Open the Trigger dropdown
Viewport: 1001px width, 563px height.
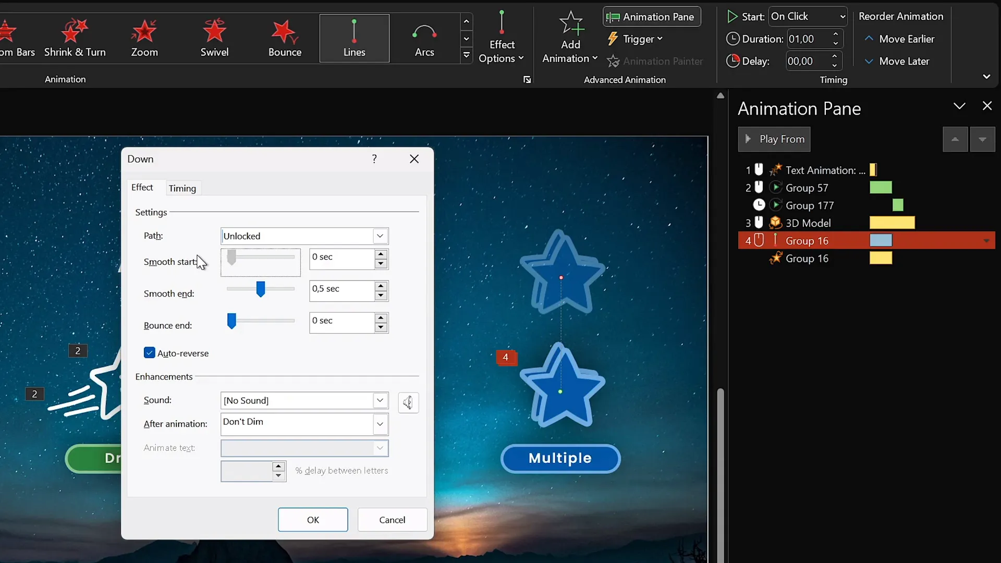coord(636,39)
